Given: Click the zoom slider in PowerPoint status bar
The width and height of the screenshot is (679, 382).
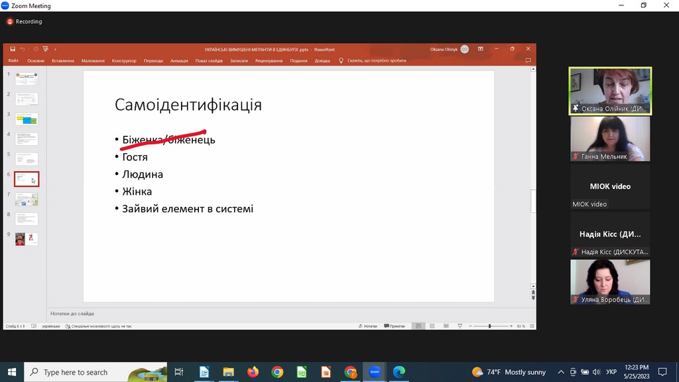Looking at the screenshot, I should pyautogui.click(x=489, y=326).
